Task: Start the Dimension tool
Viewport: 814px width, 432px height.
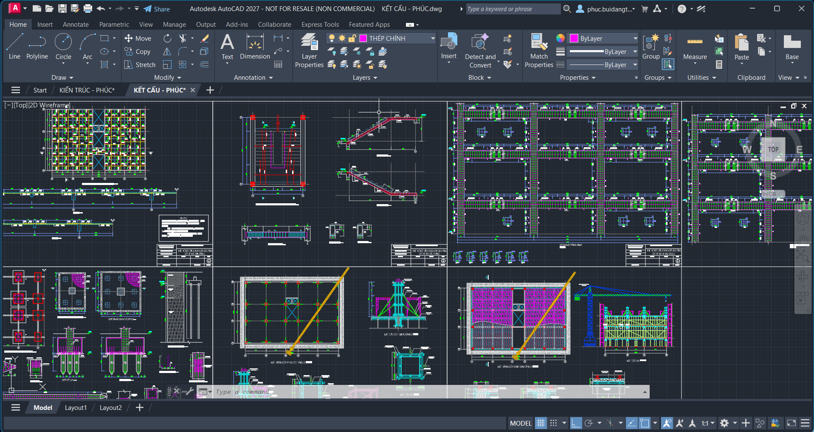Action: (x=255, y=47)
